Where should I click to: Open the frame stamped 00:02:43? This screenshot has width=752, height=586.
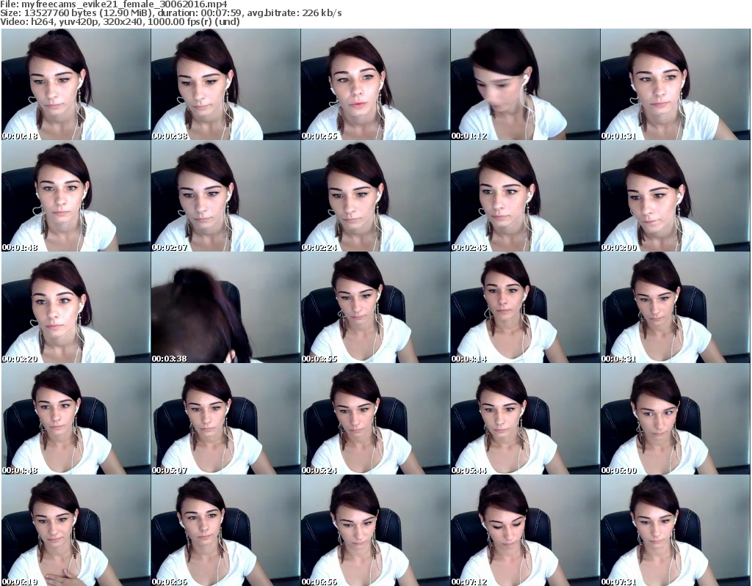click(x=525, y=196)
